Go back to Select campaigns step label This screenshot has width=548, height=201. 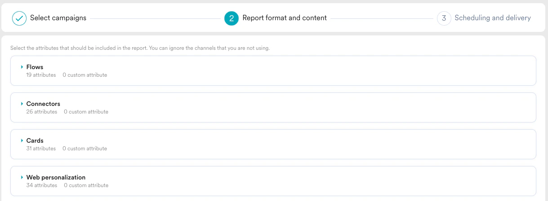pyautogui.click(x=58, y=18)
